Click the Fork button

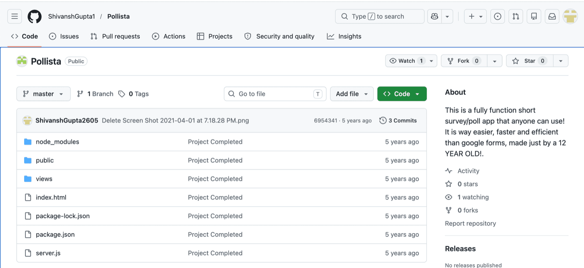pyautogui.click(x=463, y=61)
